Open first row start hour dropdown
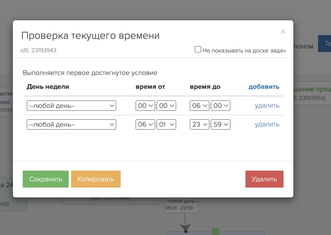Screen dimensions: 331x235 coord(145,105)
